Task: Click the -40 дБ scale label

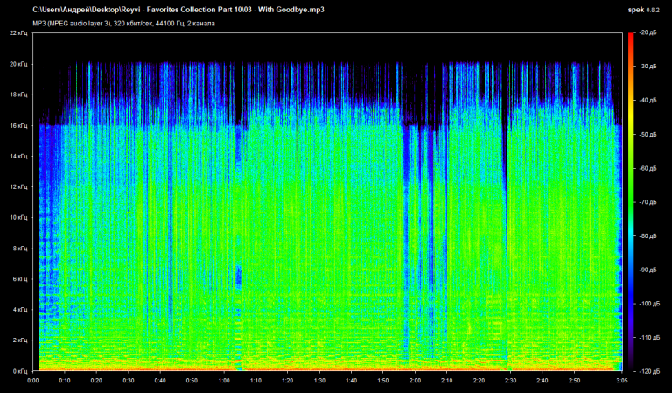Action: (648, 101)
